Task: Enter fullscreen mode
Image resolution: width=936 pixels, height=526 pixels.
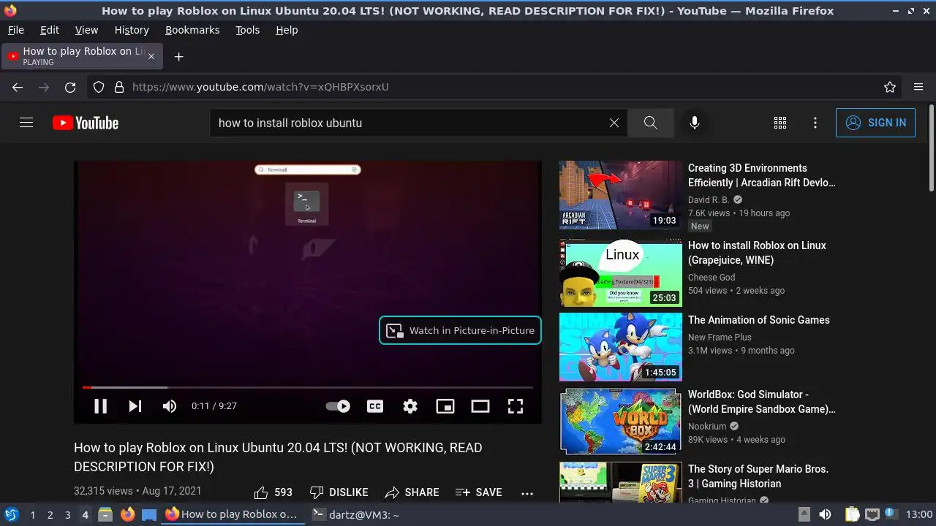Action: point(516,406)
